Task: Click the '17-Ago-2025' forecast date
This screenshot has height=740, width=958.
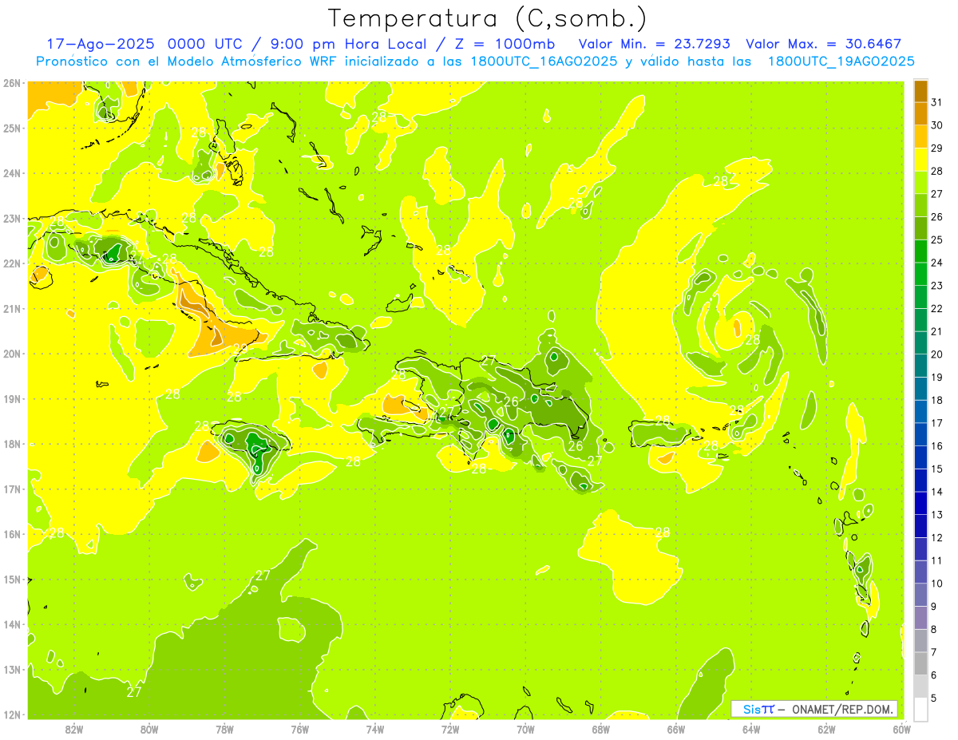Action: click(99, 44)
